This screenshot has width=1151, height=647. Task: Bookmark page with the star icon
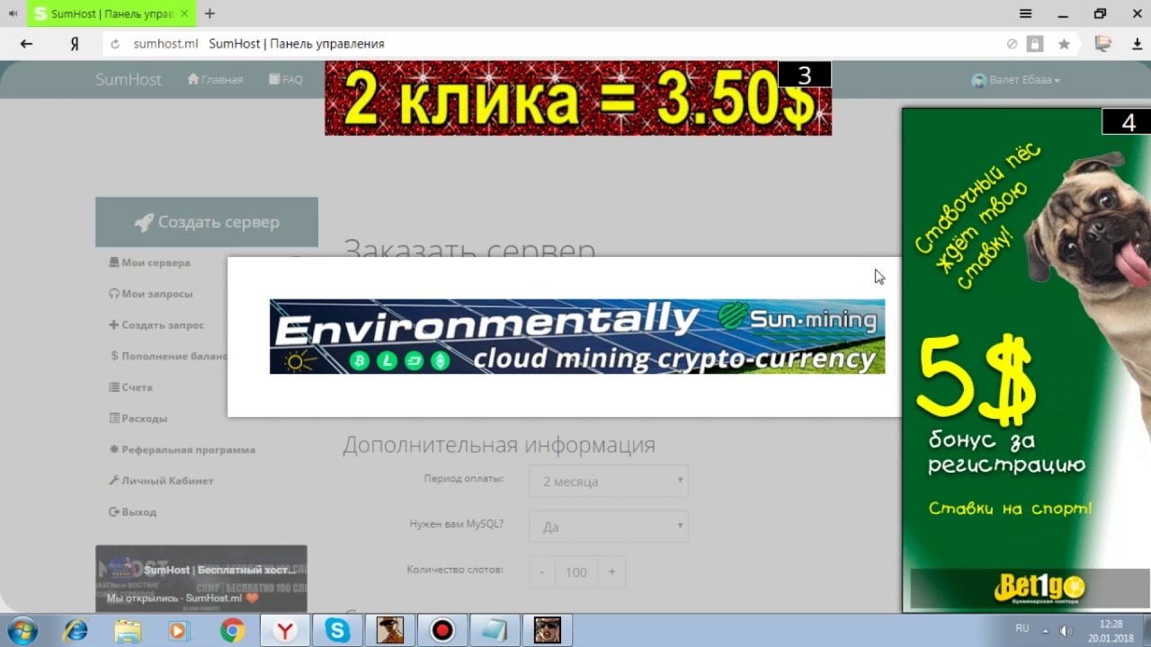[1064, 44]
